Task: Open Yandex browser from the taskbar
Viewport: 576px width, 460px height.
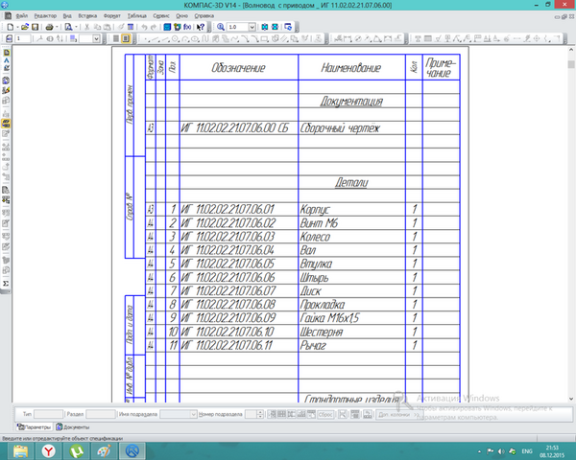Action: click(49, 450)
